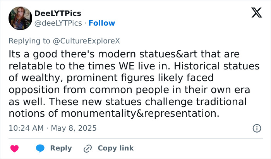Open DeeLYTPics profile avatar picture
Screen dimensions: 271x159
coord(20,18)
